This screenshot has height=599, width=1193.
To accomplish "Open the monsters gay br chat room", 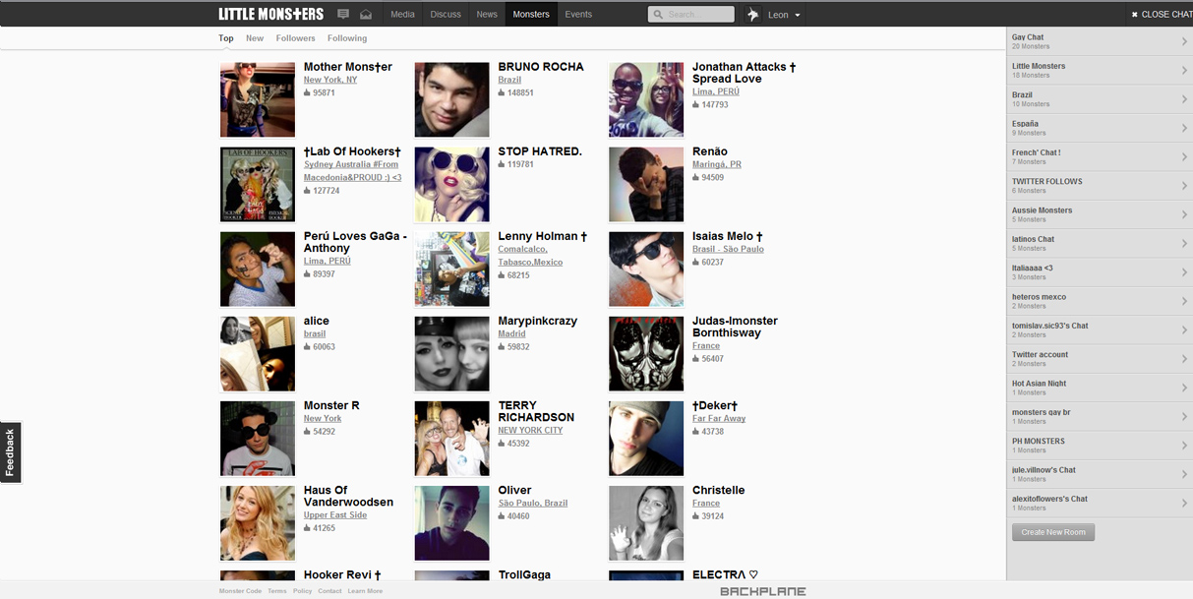I will click(x=1100, y=416).
